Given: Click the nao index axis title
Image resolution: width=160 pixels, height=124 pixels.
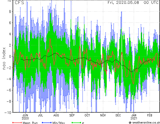Looking at the screenshot, I should click(x=4, y=58).
